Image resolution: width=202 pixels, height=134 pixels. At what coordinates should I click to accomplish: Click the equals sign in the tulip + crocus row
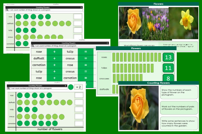pos(86,71)
